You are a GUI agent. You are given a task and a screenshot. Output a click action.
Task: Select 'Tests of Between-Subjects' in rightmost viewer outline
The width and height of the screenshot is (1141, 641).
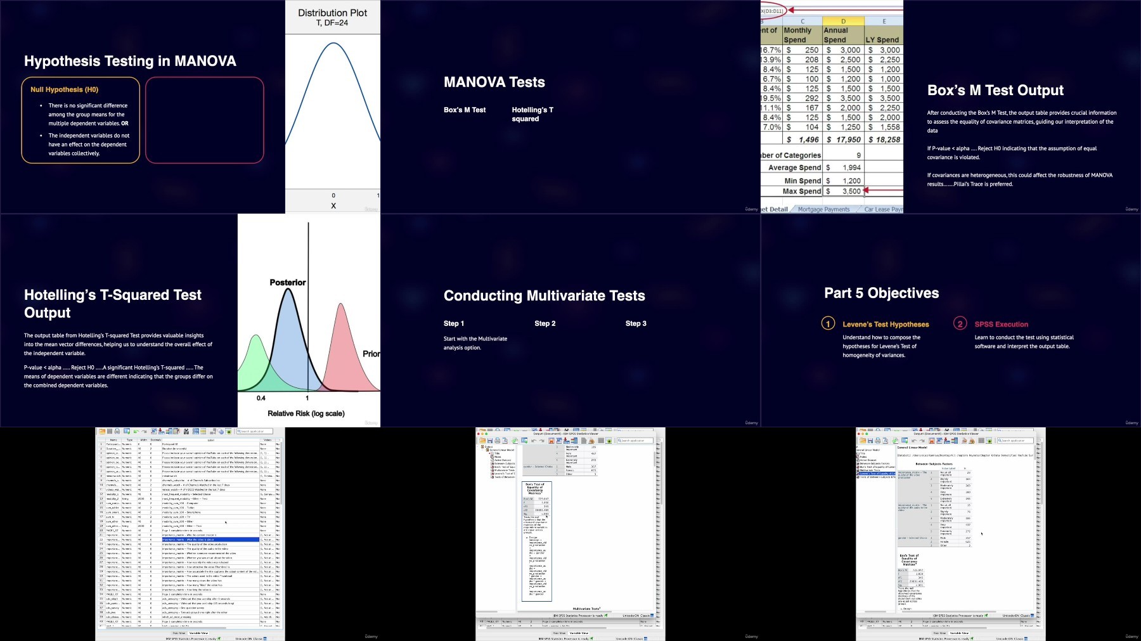876,477
